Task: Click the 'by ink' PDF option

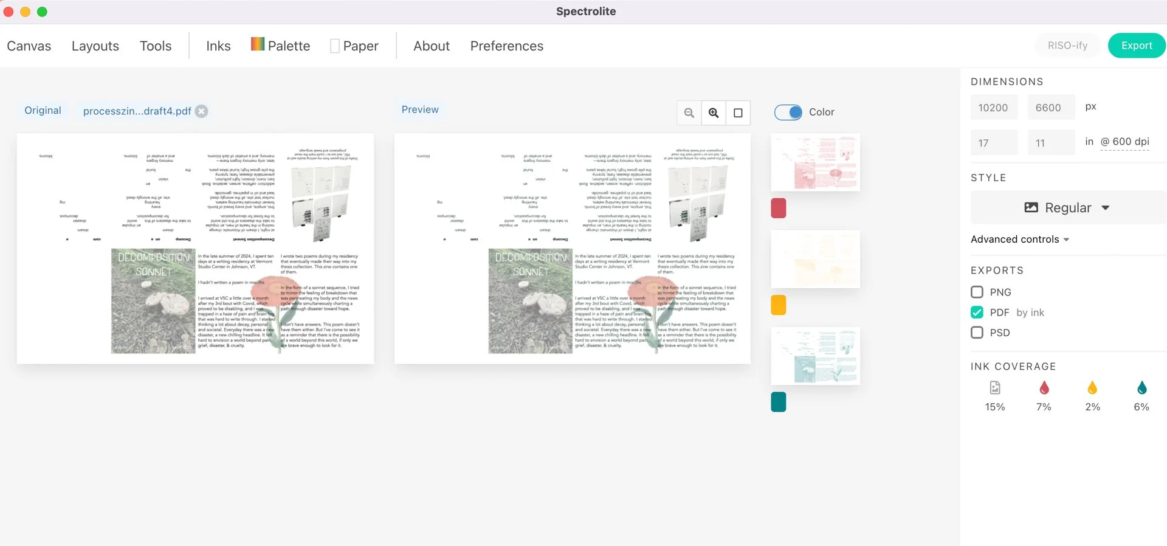Action: tap(1030, 313)
